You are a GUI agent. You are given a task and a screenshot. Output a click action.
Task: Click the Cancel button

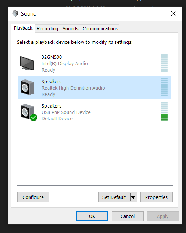click(x=128, y=216)
